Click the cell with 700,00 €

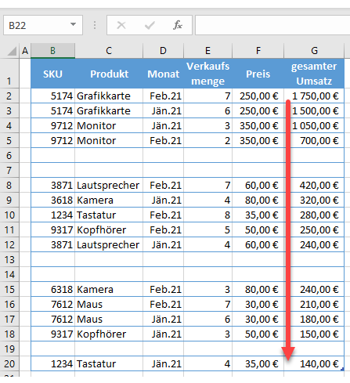(314, 140)
